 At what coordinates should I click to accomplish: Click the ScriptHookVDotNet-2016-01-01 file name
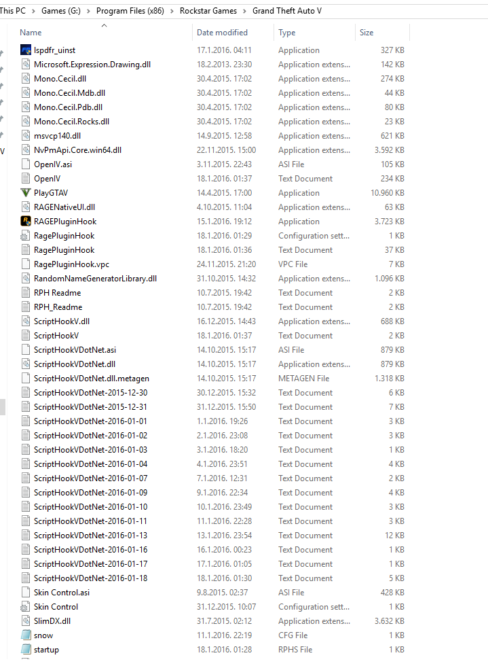[x=90, y=421]
